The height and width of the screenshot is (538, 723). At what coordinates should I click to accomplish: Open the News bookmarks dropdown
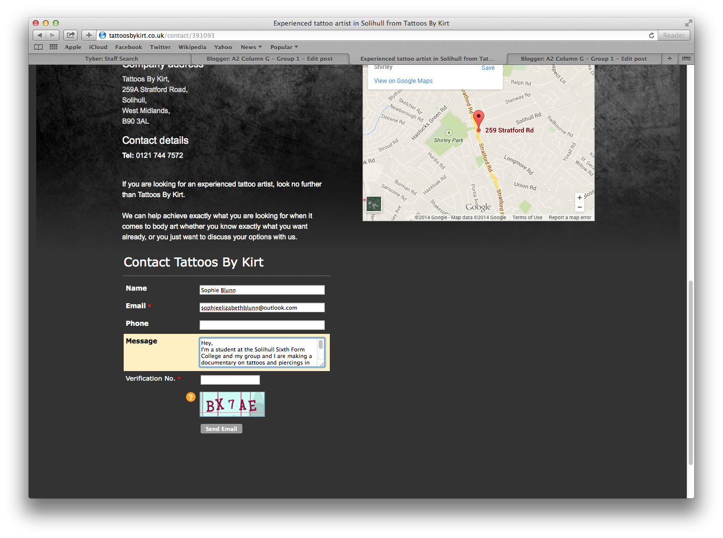(x=251, y=47)
